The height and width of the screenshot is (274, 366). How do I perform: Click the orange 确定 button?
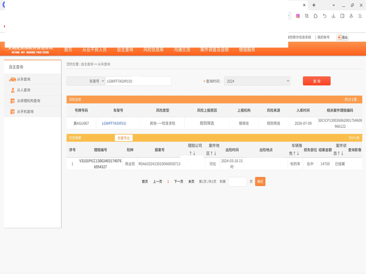(260, 181)
